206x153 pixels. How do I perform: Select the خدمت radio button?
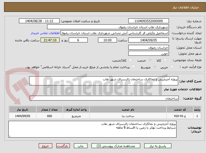click(150, 60)
